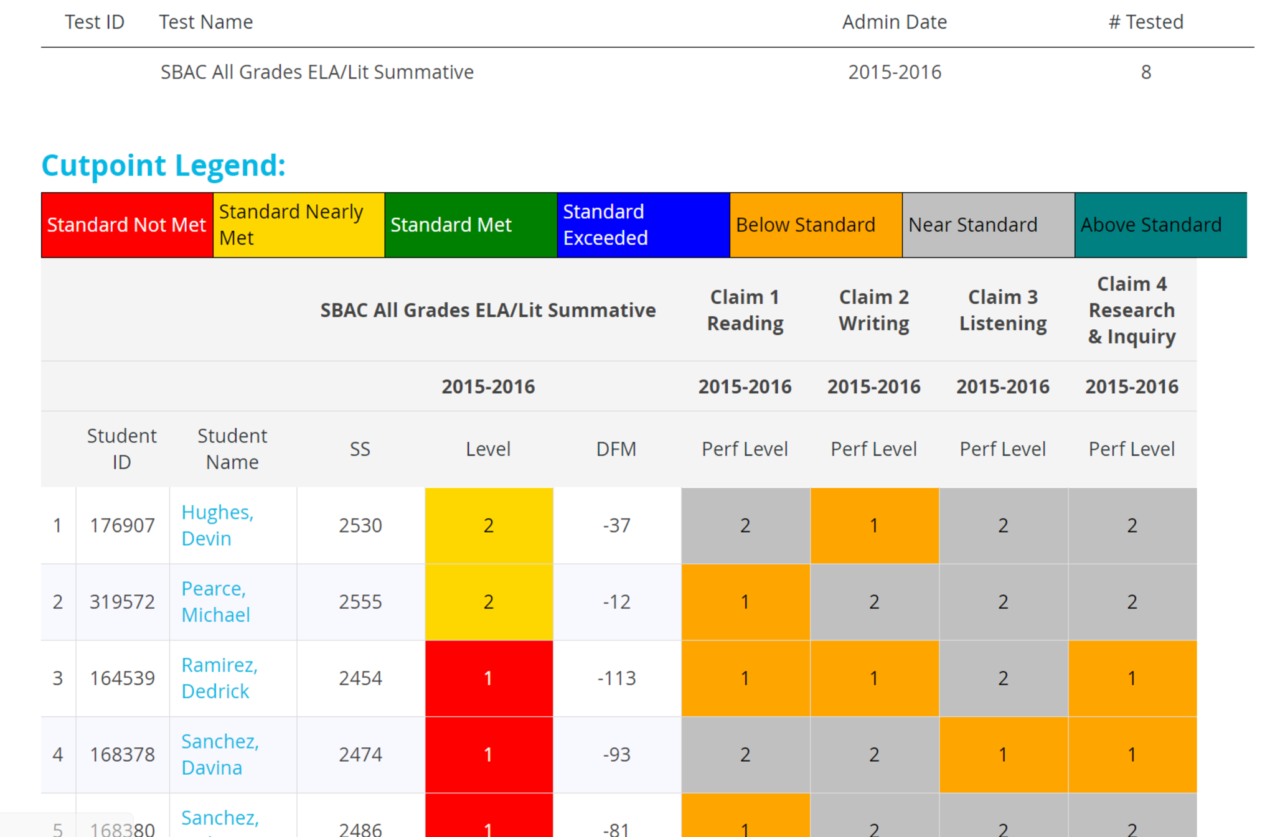
Task: Click Below Standard orange legend swatch
Action: tap(815, 225)
